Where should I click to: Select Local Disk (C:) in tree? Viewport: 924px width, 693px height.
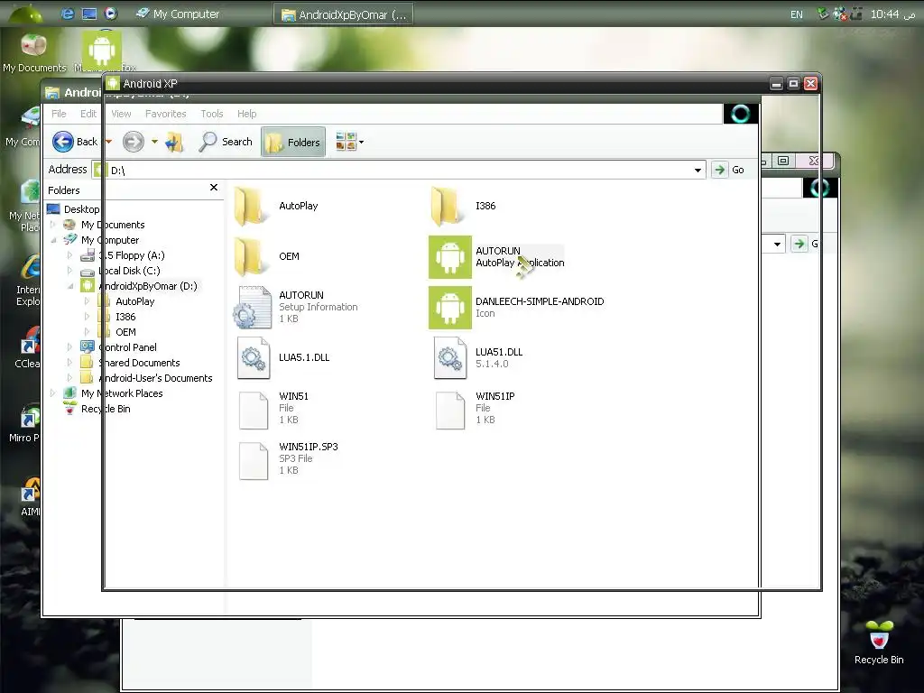pyautogui.click(x=128, y=271)
